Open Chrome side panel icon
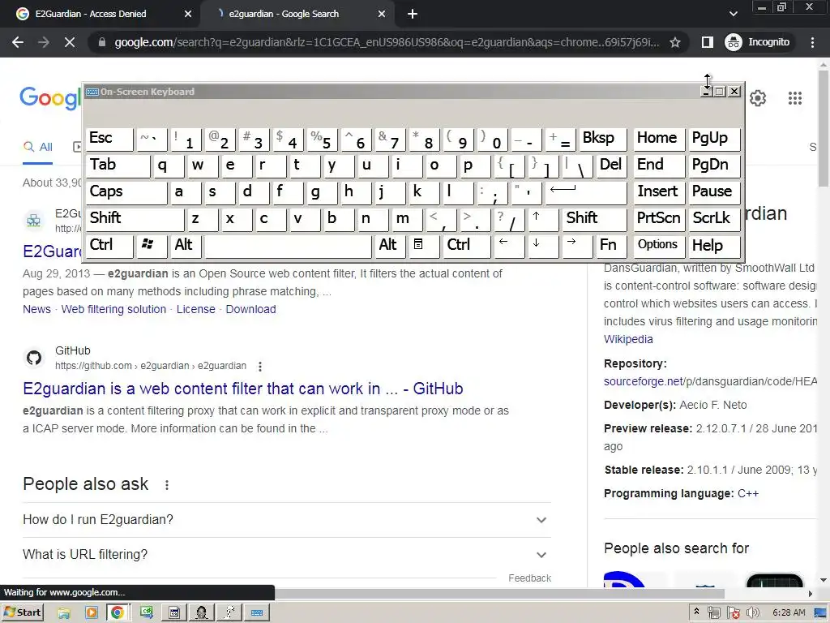Image resolution: width=830 pixels, height=623 pixels. tap(707, 42)
